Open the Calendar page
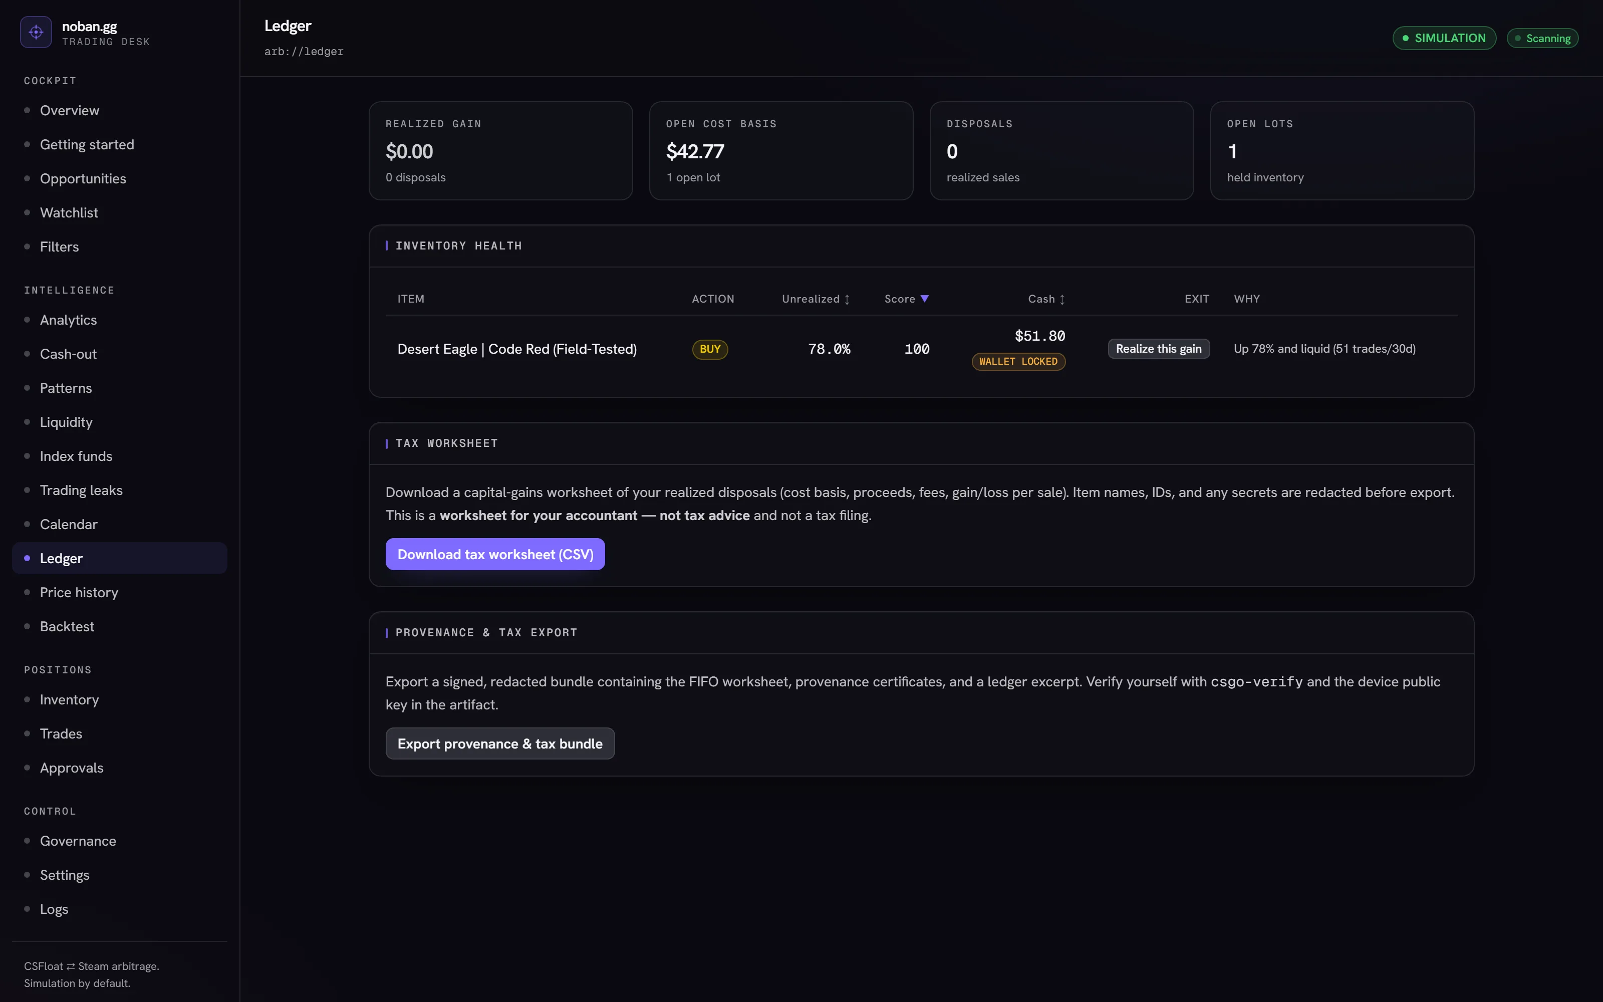 [x=120, y=524]
